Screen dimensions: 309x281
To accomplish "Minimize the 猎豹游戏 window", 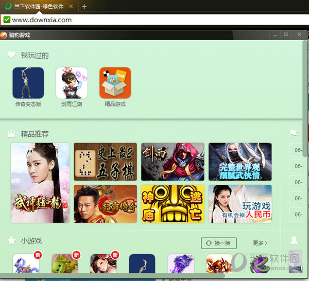I will tap(275, 35).
